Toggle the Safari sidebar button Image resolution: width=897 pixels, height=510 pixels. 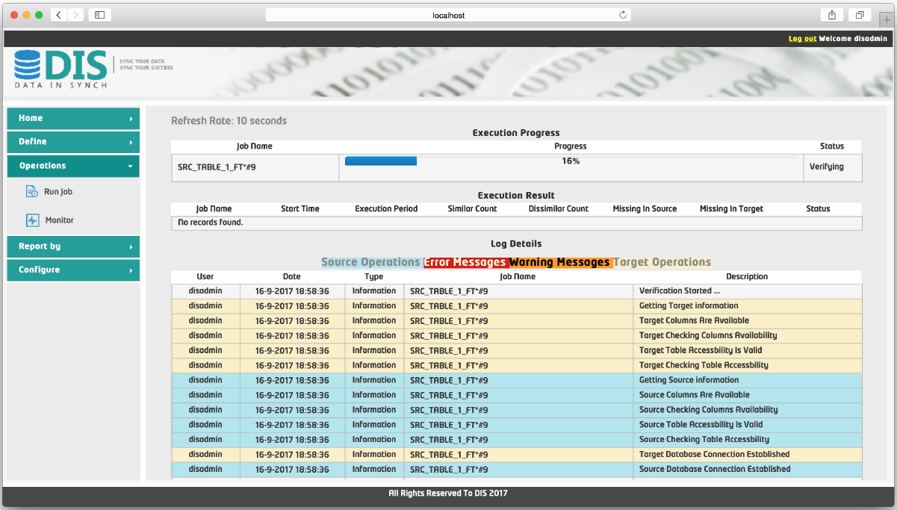(x=99, y=15)
